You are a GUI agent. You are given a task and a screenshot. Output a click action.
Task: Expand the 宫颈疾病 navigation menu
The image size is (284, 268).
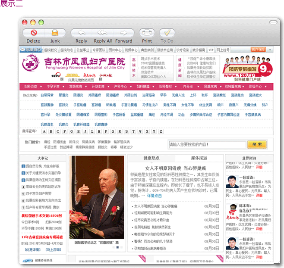click(x=78, y=87)
